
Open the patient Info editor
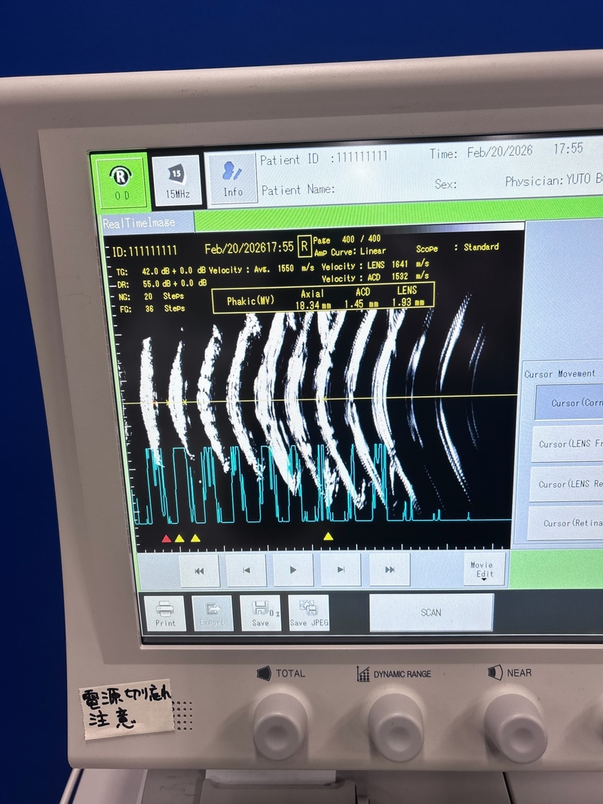click(232, 179)
